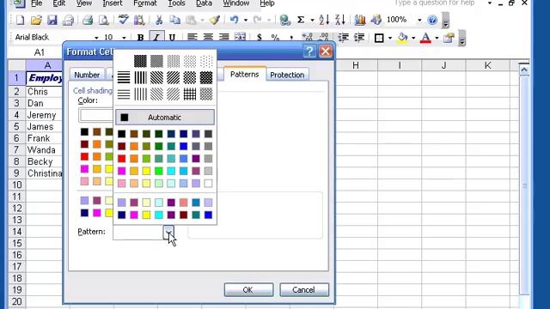Screen dimensions: 550x309
Task: Save the workbook with the floppy disk icon
Action: [52, 20]
